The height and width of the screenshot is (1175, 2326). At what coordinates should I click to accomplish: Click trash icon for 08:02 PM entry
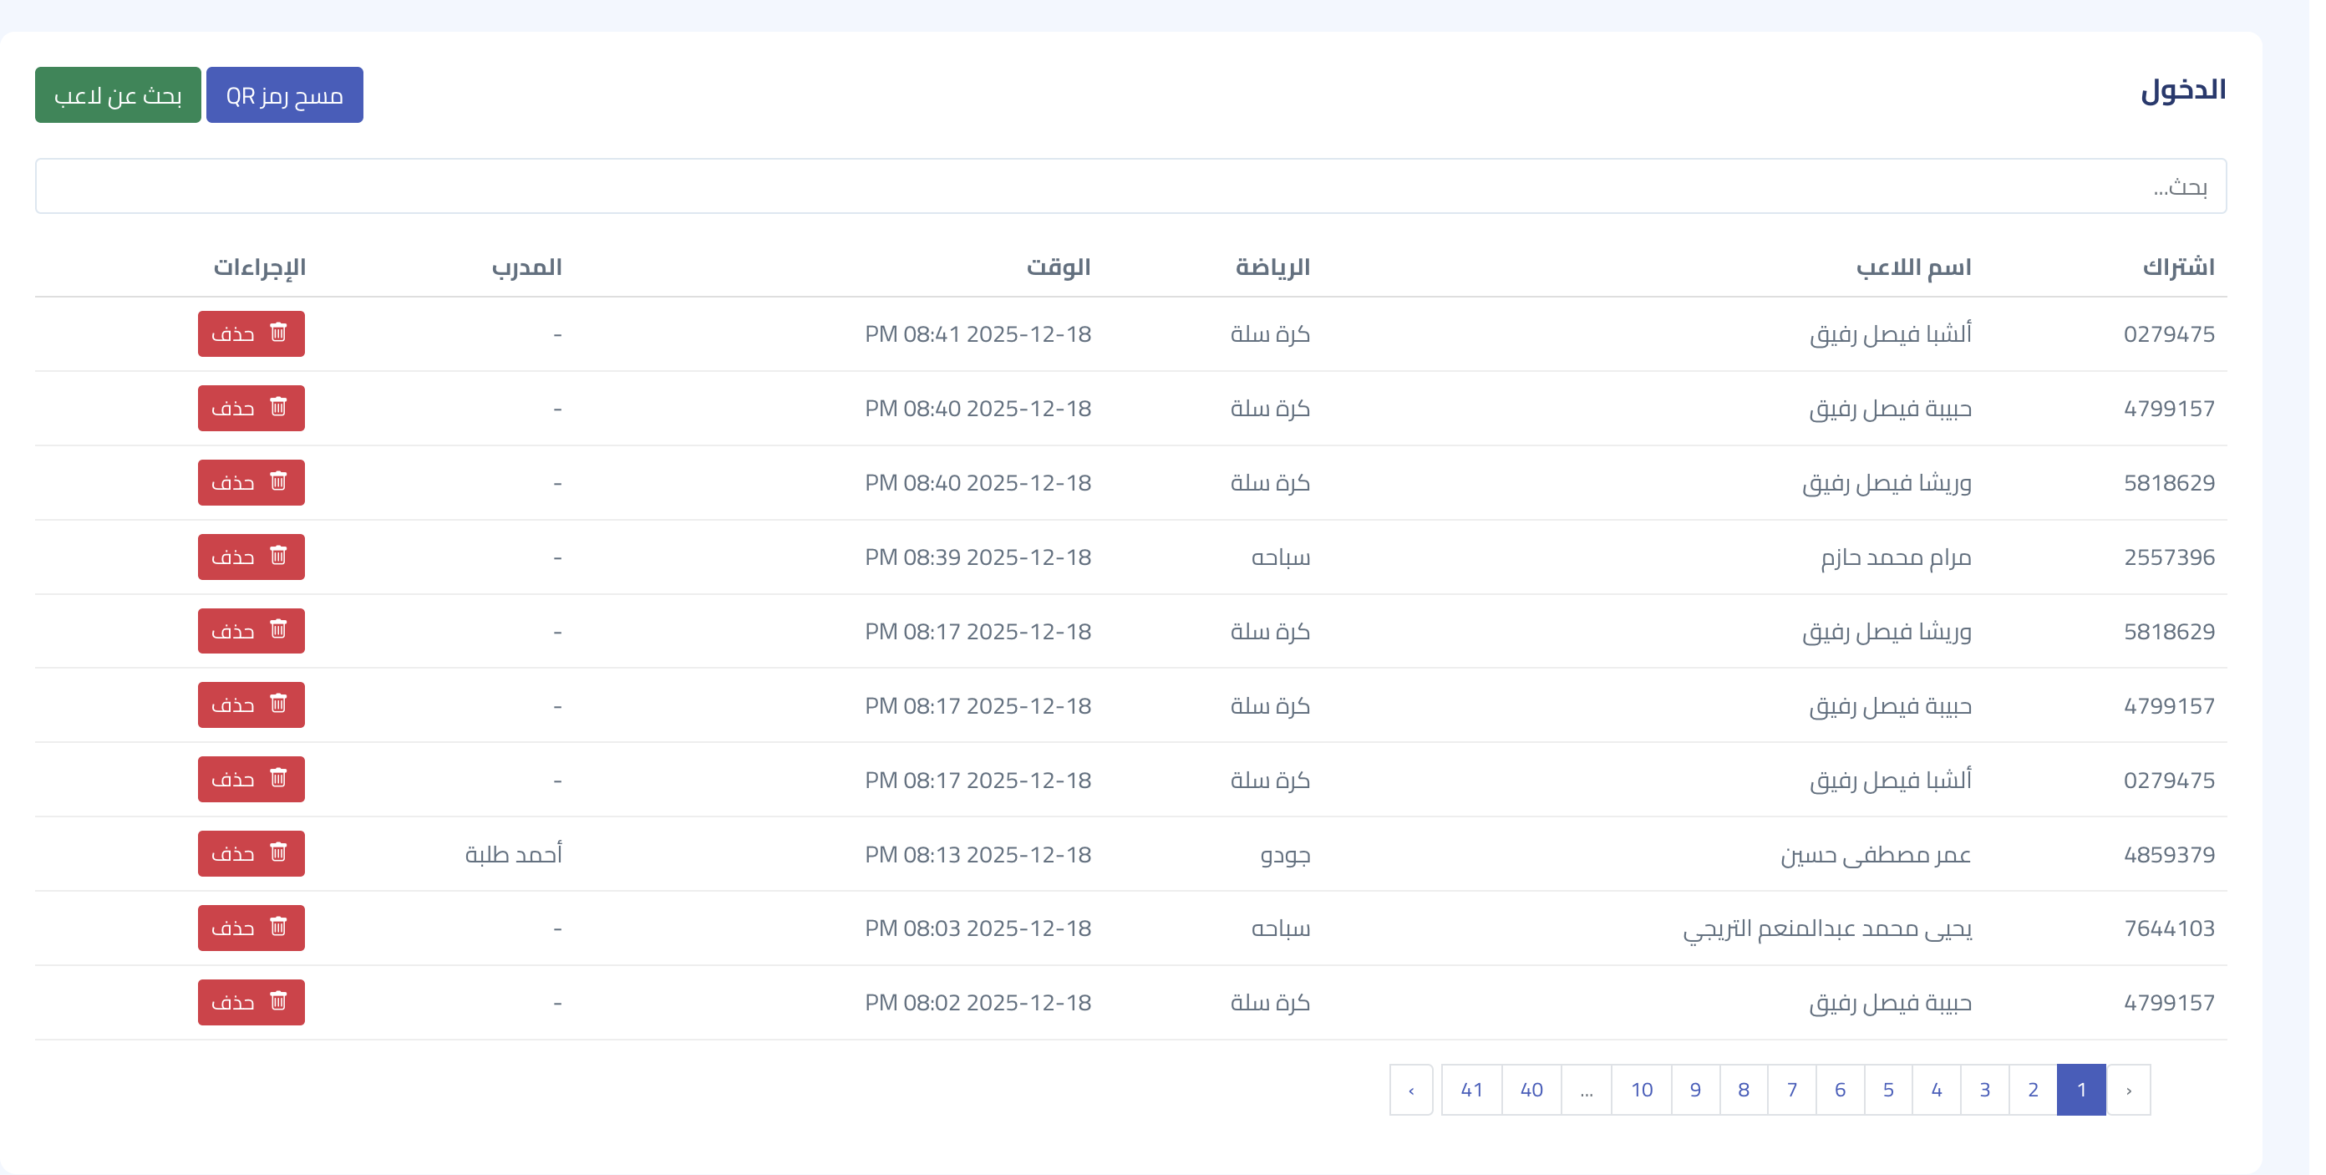point(279,1002)
